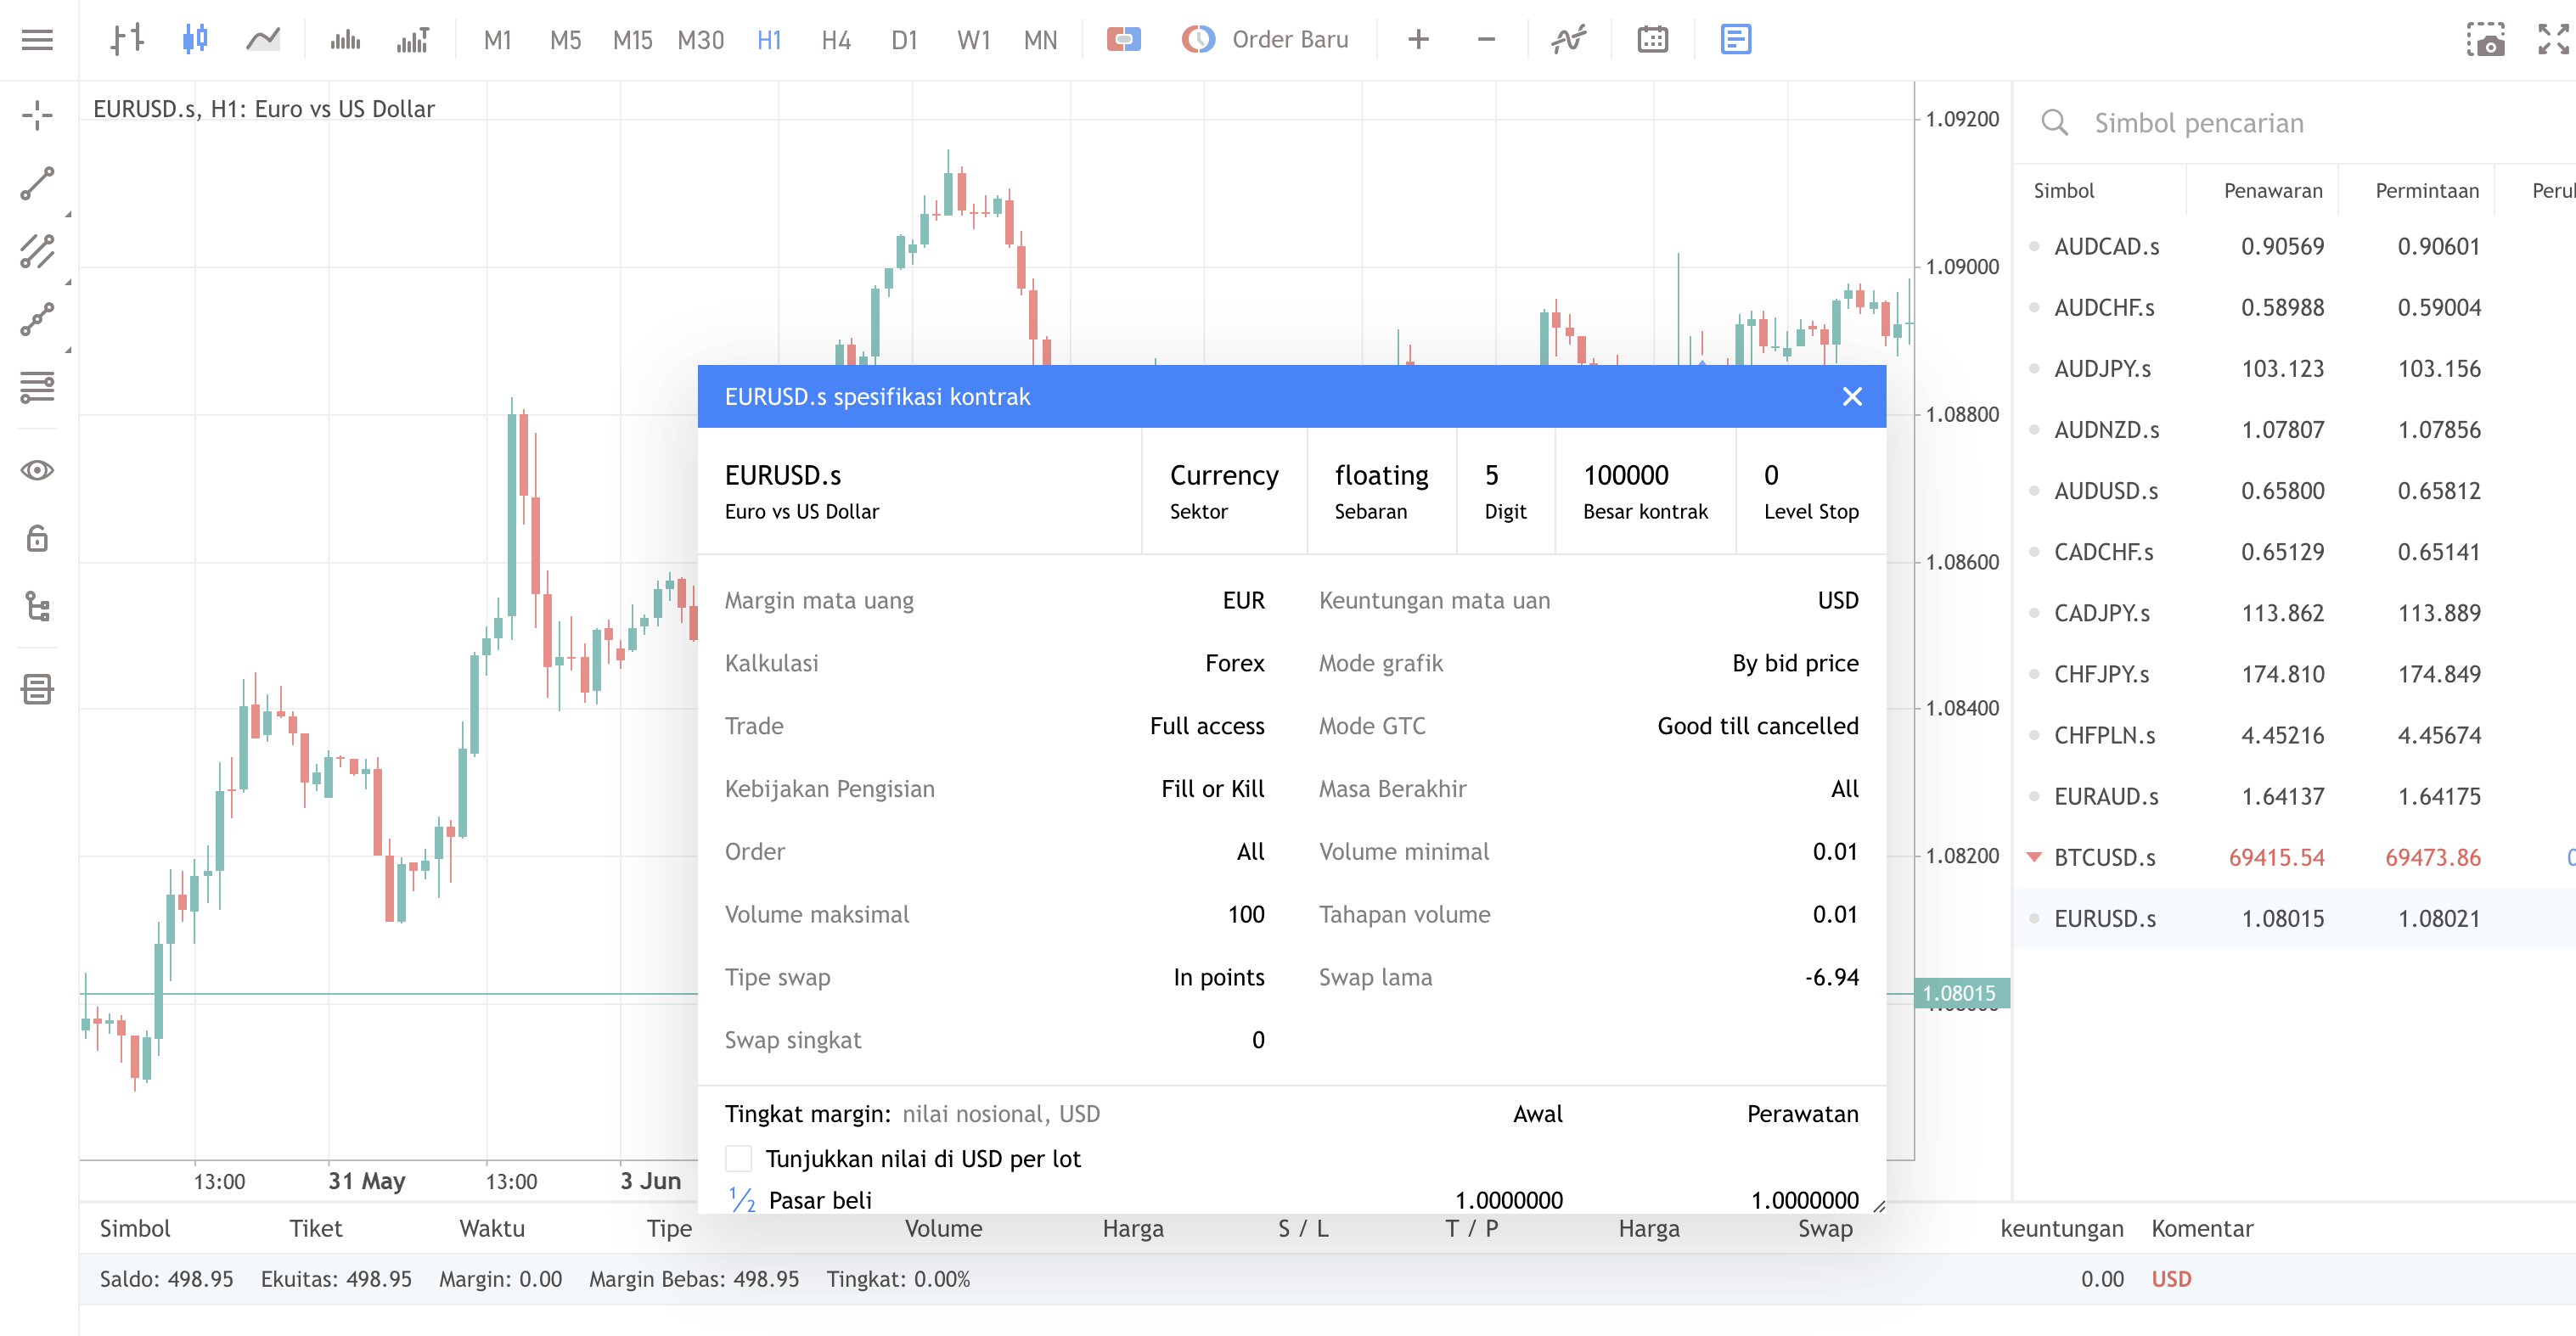Select M5 timeframe
Viewport: 2576px width, 1336px height.
pyautogui.click(x=565, y=40)
